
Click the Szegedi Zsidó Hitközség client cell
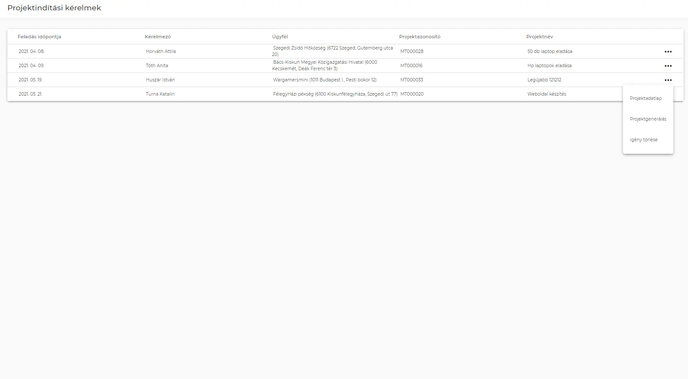[332, 51]
